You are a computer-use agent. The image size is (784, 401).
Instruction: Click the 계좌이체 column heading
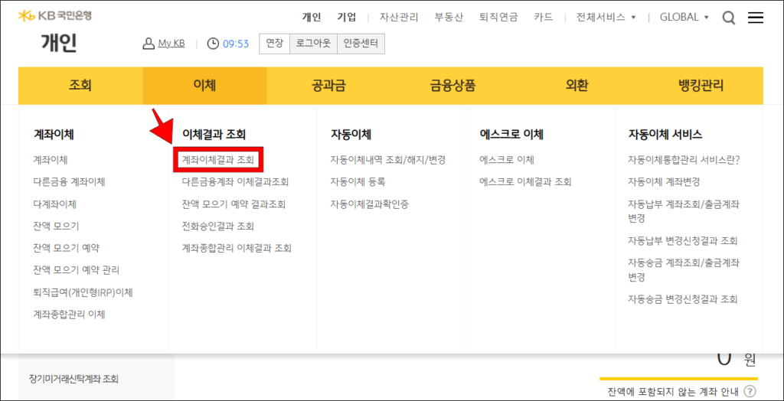(54, 135)
